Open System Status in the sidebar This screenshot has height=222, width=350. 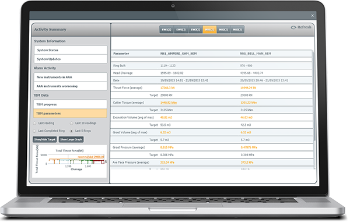tap(71, 50)
